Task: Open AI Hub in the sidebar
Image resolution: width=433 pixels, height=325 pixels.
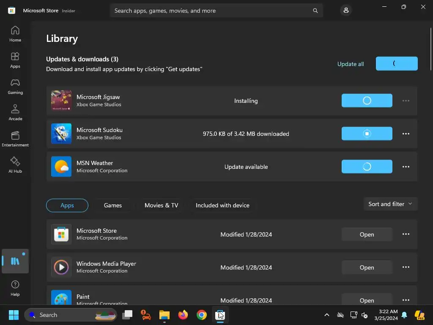Action: (15, 165)
